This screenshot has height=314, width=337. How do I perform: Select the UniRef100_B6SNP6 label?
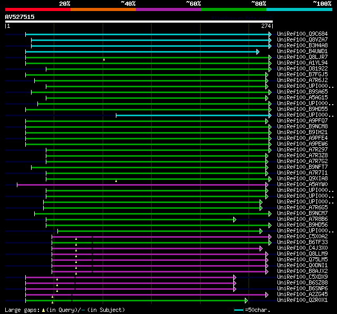click(x=302, y=289)
